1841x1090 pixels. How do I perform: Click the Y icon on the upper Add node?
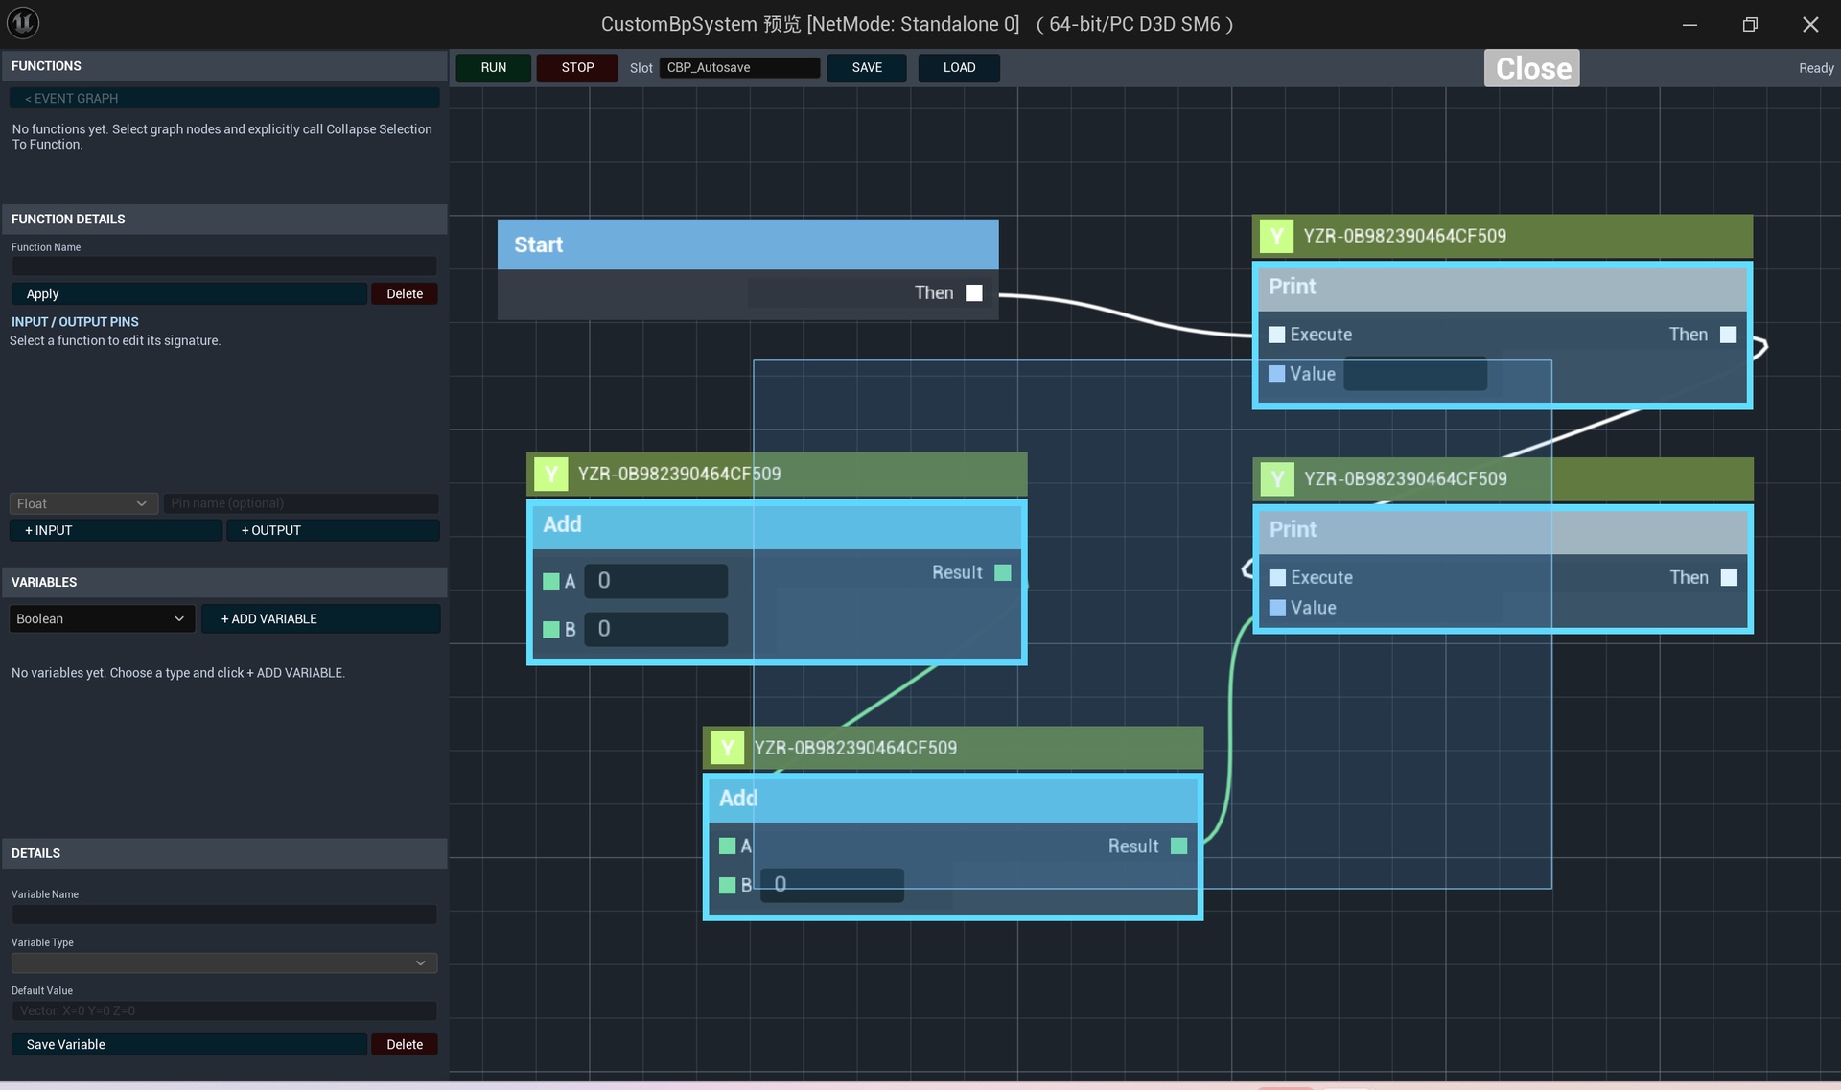click(x=550, y=474)
